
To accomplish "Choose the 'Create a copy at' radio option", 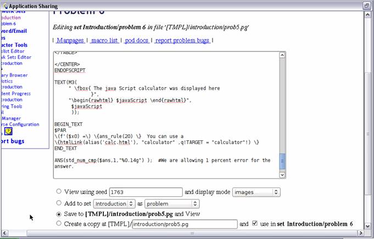I will [x=59, y=224].
